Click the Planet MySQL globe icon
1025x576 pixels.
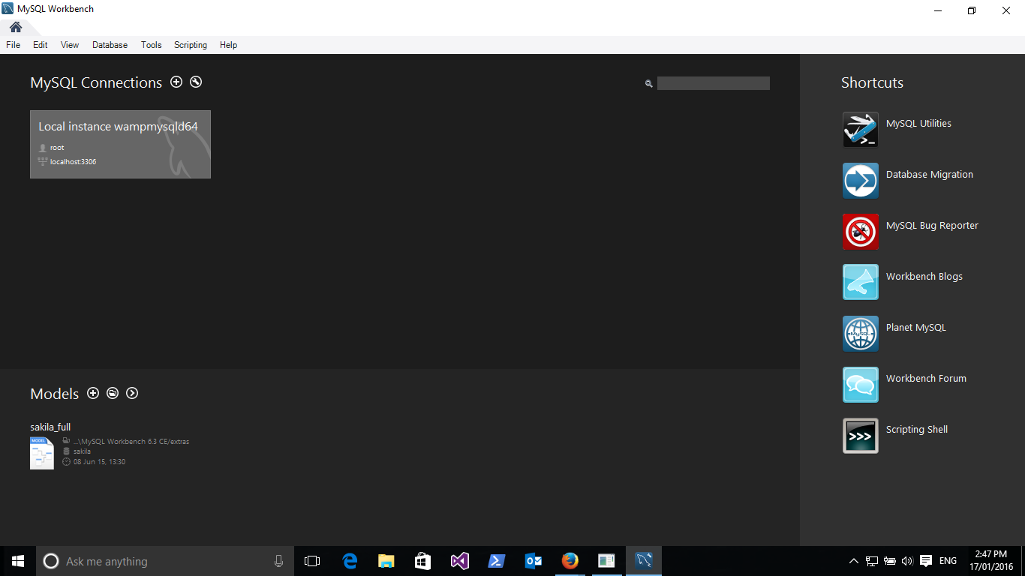860,334
